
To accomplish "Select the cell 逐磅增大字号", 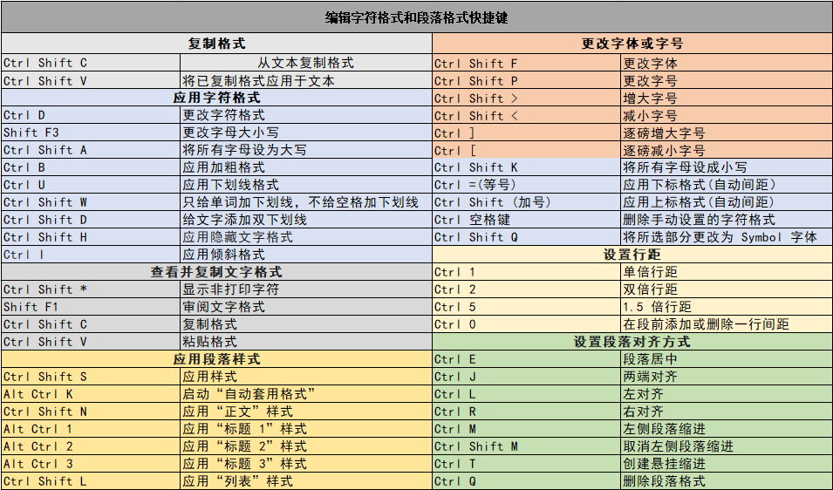I will (727, 133).
